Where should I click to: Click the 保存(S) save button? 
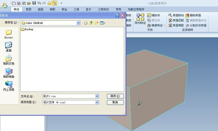point(115,96)
